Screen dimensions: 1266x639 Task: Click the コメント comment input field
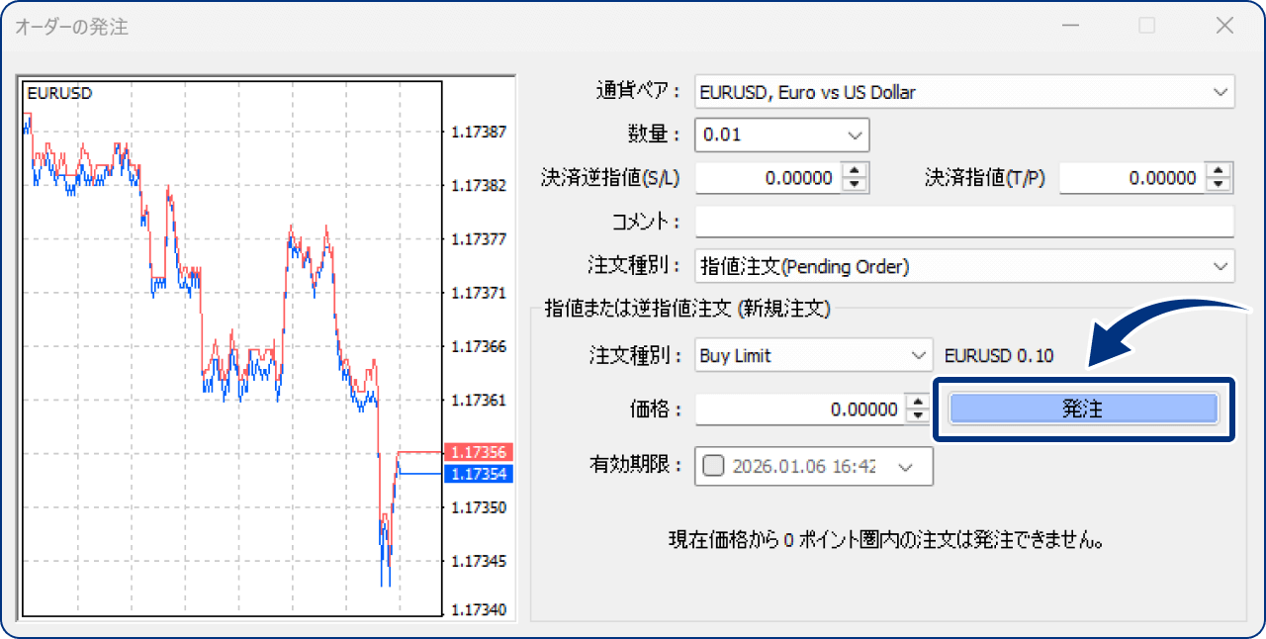point(959,222)
